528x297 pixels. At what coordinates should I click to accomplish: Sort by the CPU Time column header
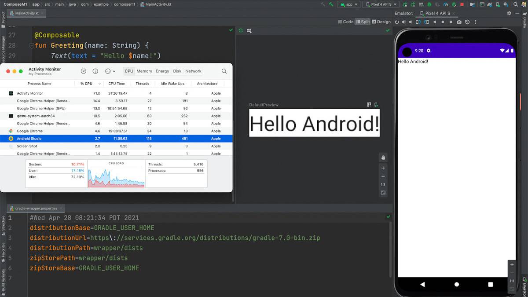pos(117,84)
